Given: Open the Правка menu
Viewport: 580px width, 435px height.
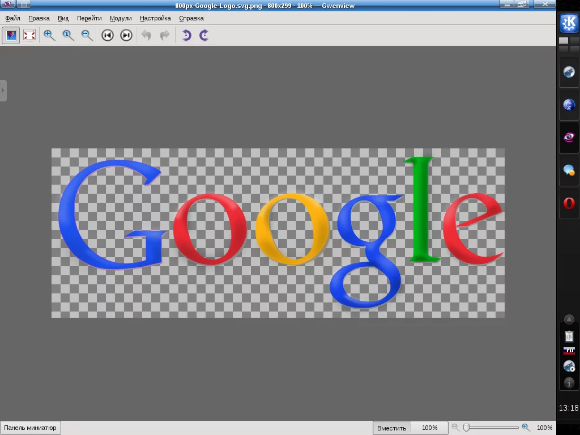Looking at the screenshot, I should coord(39,18).
